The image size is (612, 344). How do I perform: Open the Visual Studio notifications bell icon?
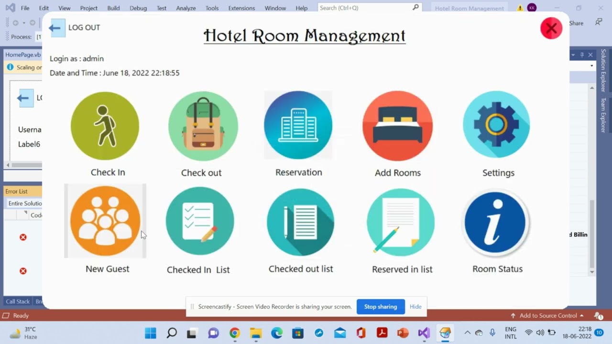click(x=598, y=315)
